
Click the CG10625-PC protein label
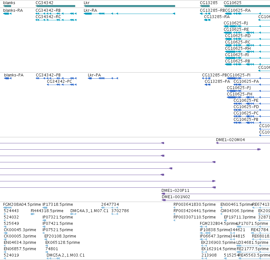tap(246, 114)
